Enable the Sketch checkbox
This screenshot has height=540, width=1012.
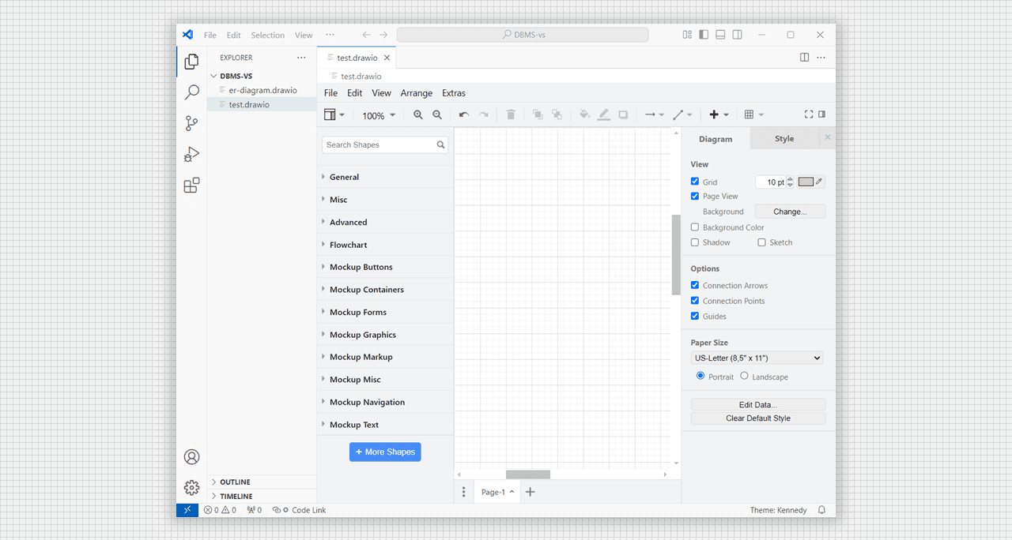click(x=762, y=242)
